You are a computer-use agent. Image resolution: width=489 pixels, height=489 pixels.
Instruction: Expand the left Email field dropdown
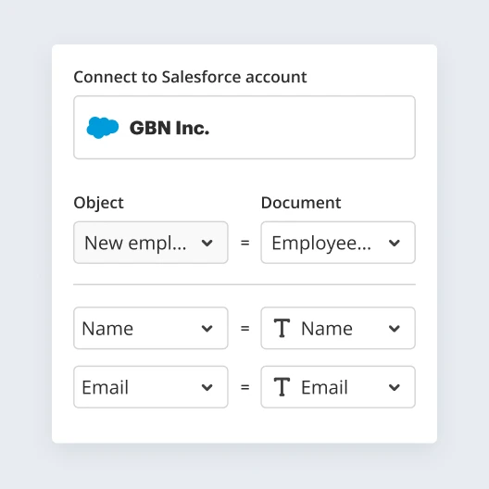[x=151, y=387]
